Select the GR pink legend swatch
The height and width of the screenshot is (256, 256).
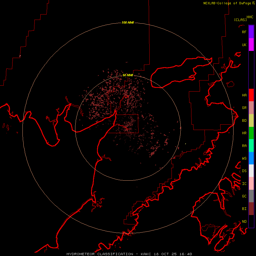251,108
